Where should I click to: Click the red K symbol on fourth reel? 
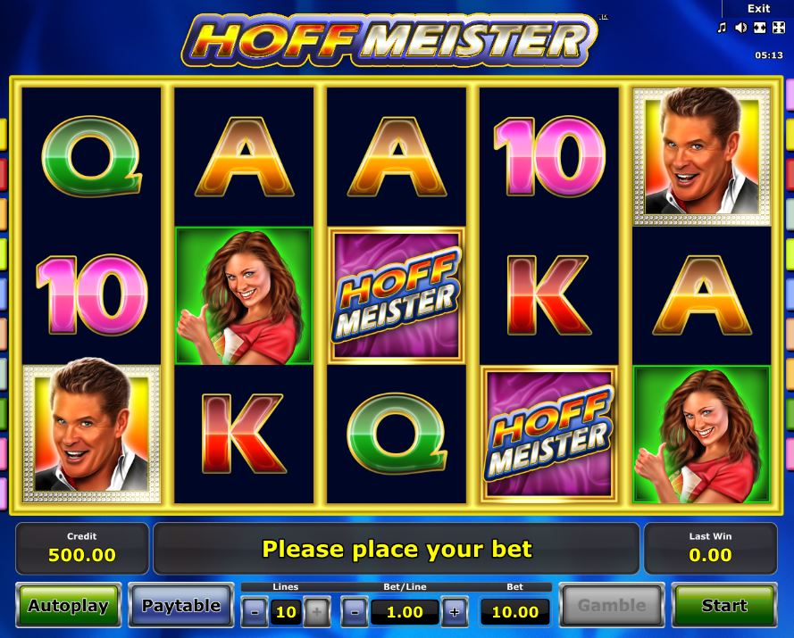click(549, 295)
